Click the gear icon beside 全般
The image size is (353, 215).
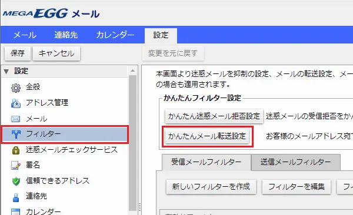click(x=16, y=88)
